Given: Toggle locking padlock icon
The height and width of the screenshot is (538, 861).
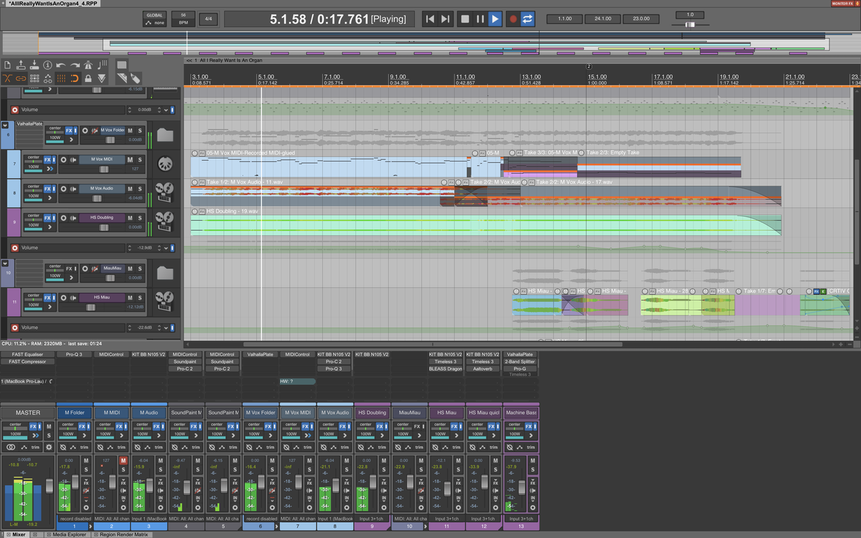Looking at the screenshot, I should click(88, 79).
